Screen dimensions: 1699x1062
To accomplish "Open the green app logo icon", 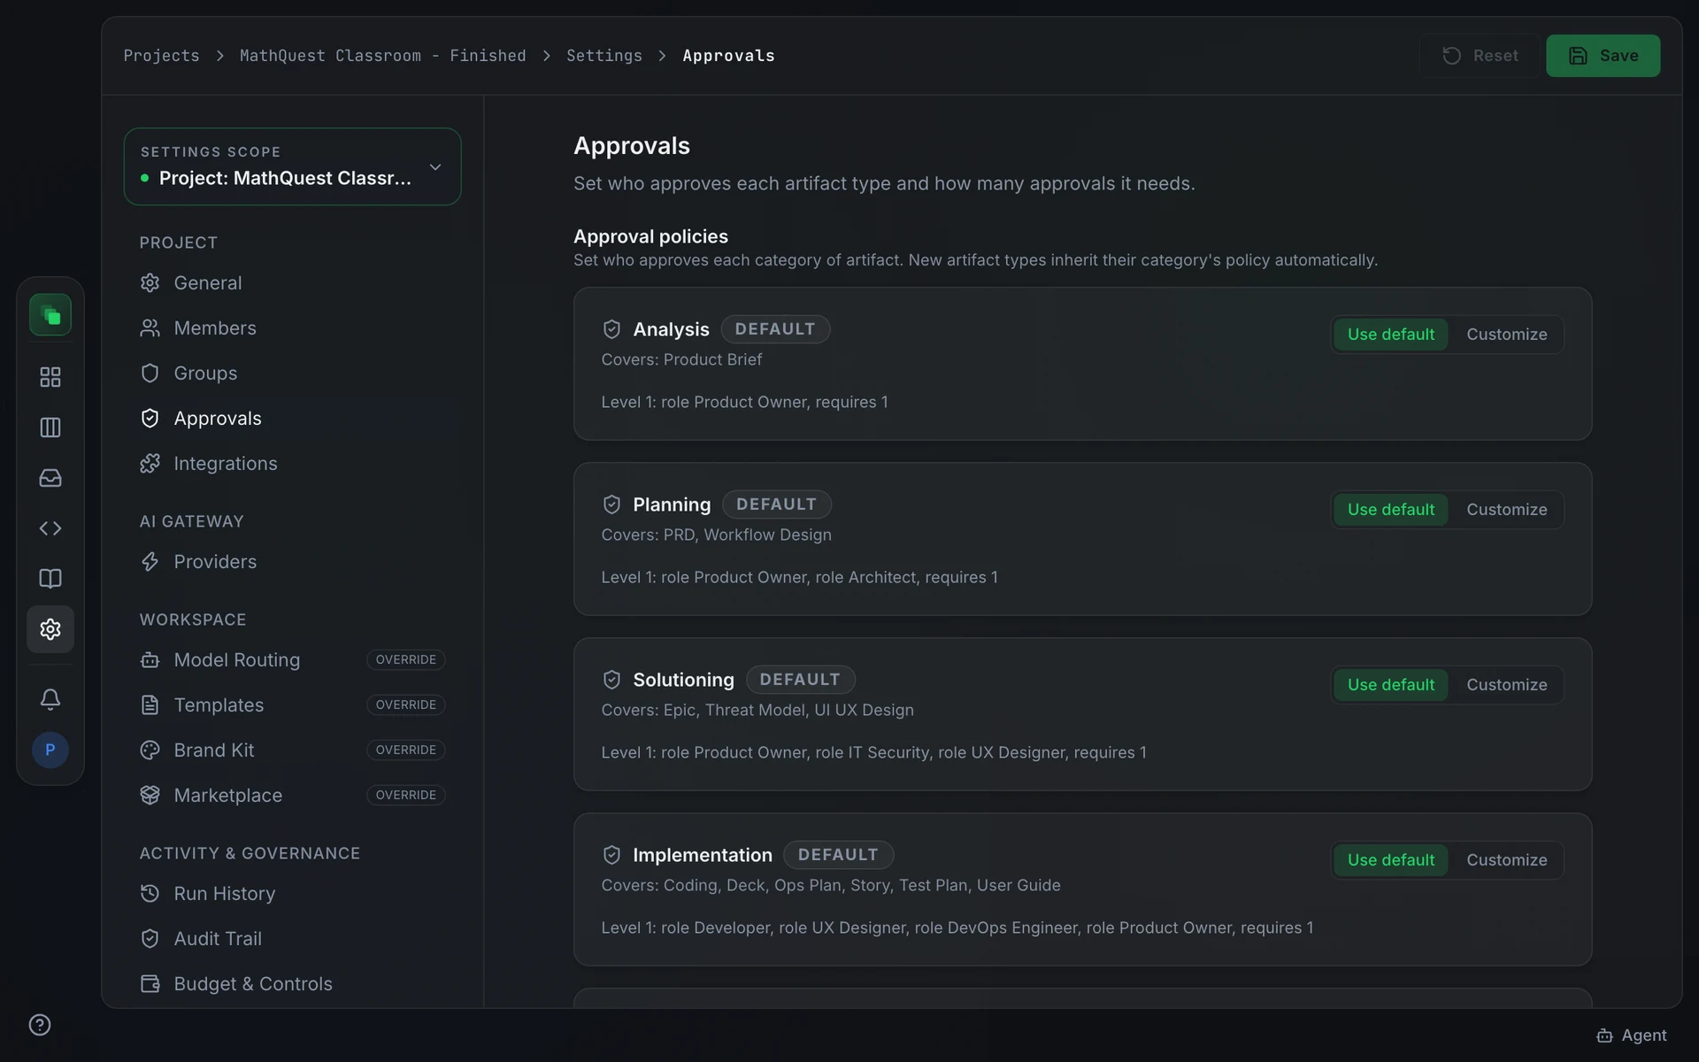I will click(50, 315).
